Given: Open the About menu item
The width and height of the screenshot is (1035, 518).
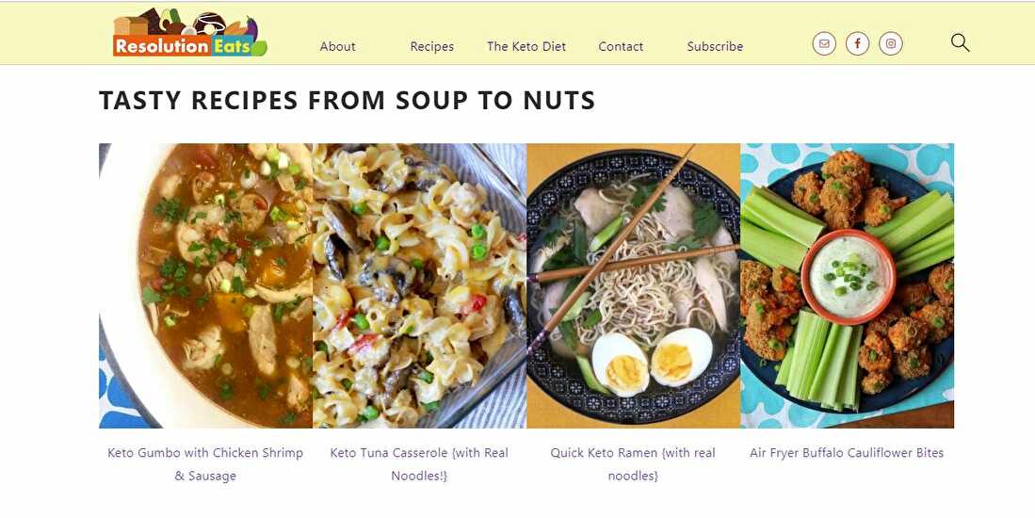Looking at the screenshot, I should coord(338,46).
